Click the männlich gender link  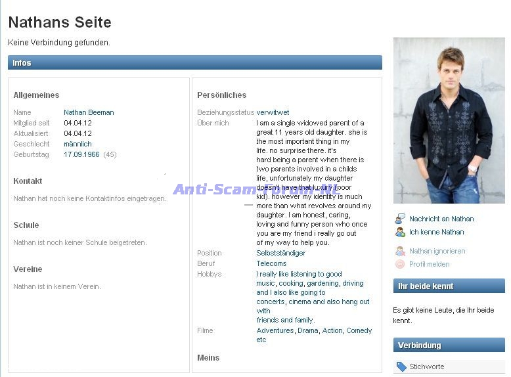click(78, 144)
